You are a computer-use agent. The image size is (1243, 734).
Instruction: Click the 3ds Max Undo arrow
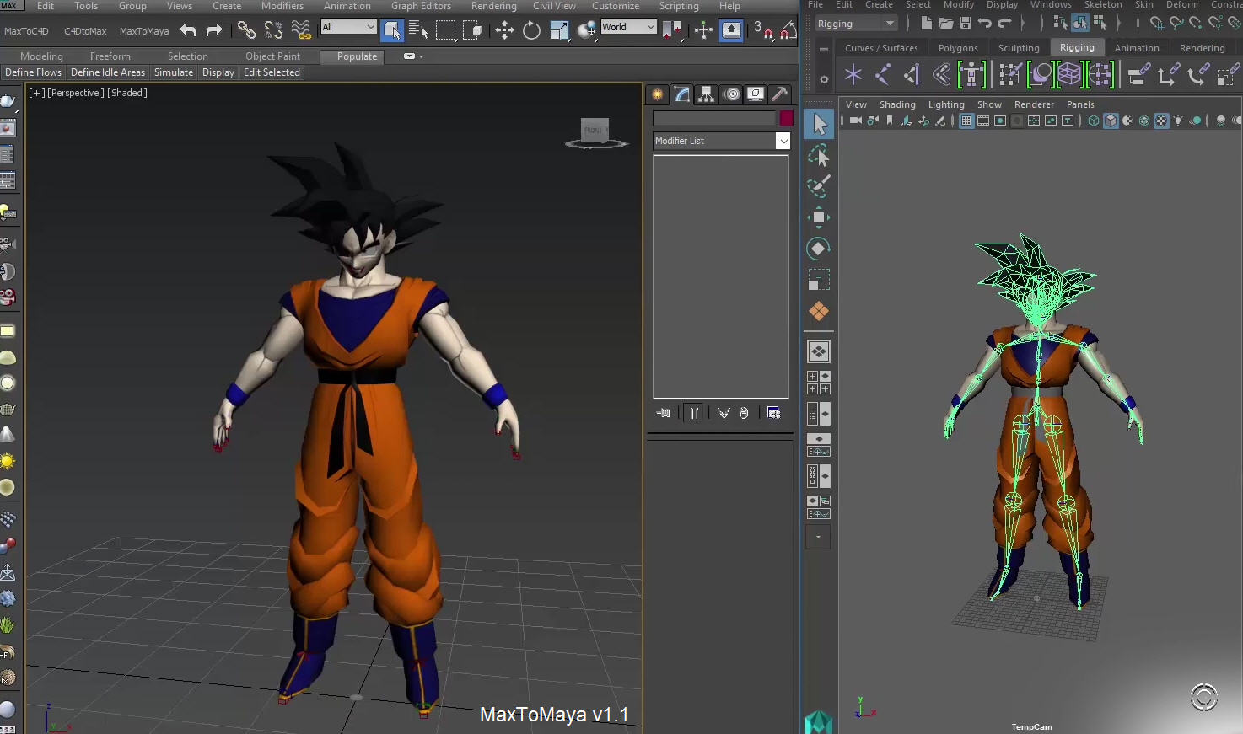(188, 31)
